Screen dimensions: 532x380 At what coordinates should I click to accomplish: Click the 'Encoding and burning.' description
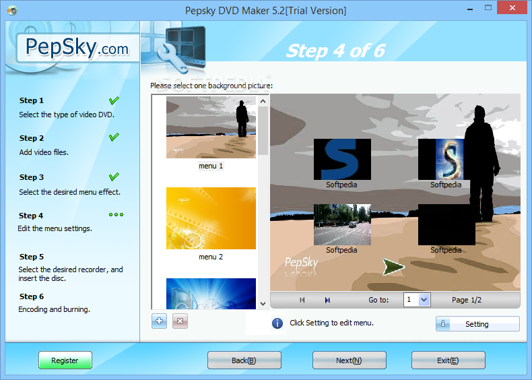pyautogui.click(x=55, y=309)
